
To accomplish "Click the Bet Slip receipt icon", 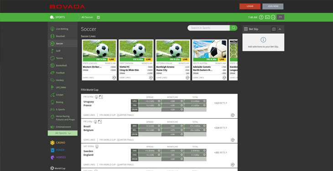I will coord(246,29).
